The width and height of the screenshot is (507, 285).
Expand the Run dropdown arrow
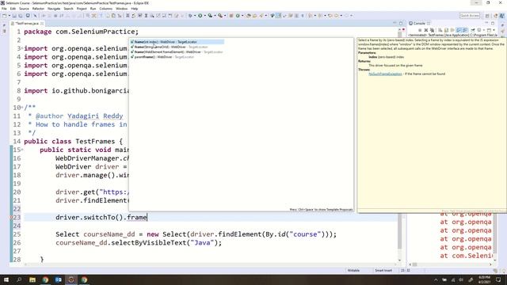(x=205, y=16)
